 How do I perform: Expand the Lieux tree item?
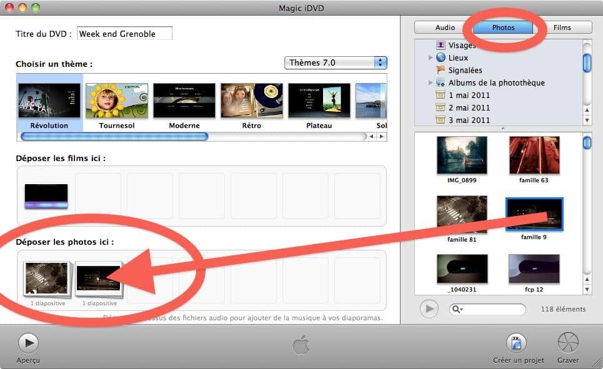(431, 57)
